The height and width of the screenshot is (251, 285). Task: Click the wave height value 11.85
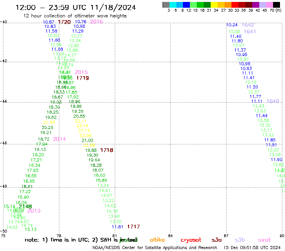click(x=270, y=140)
